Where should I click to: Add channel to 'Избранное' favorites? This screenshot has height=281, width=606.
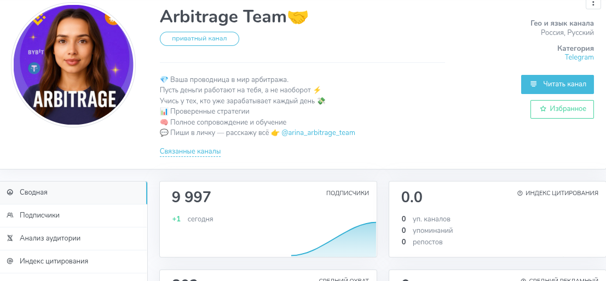[x=562, y=109]
